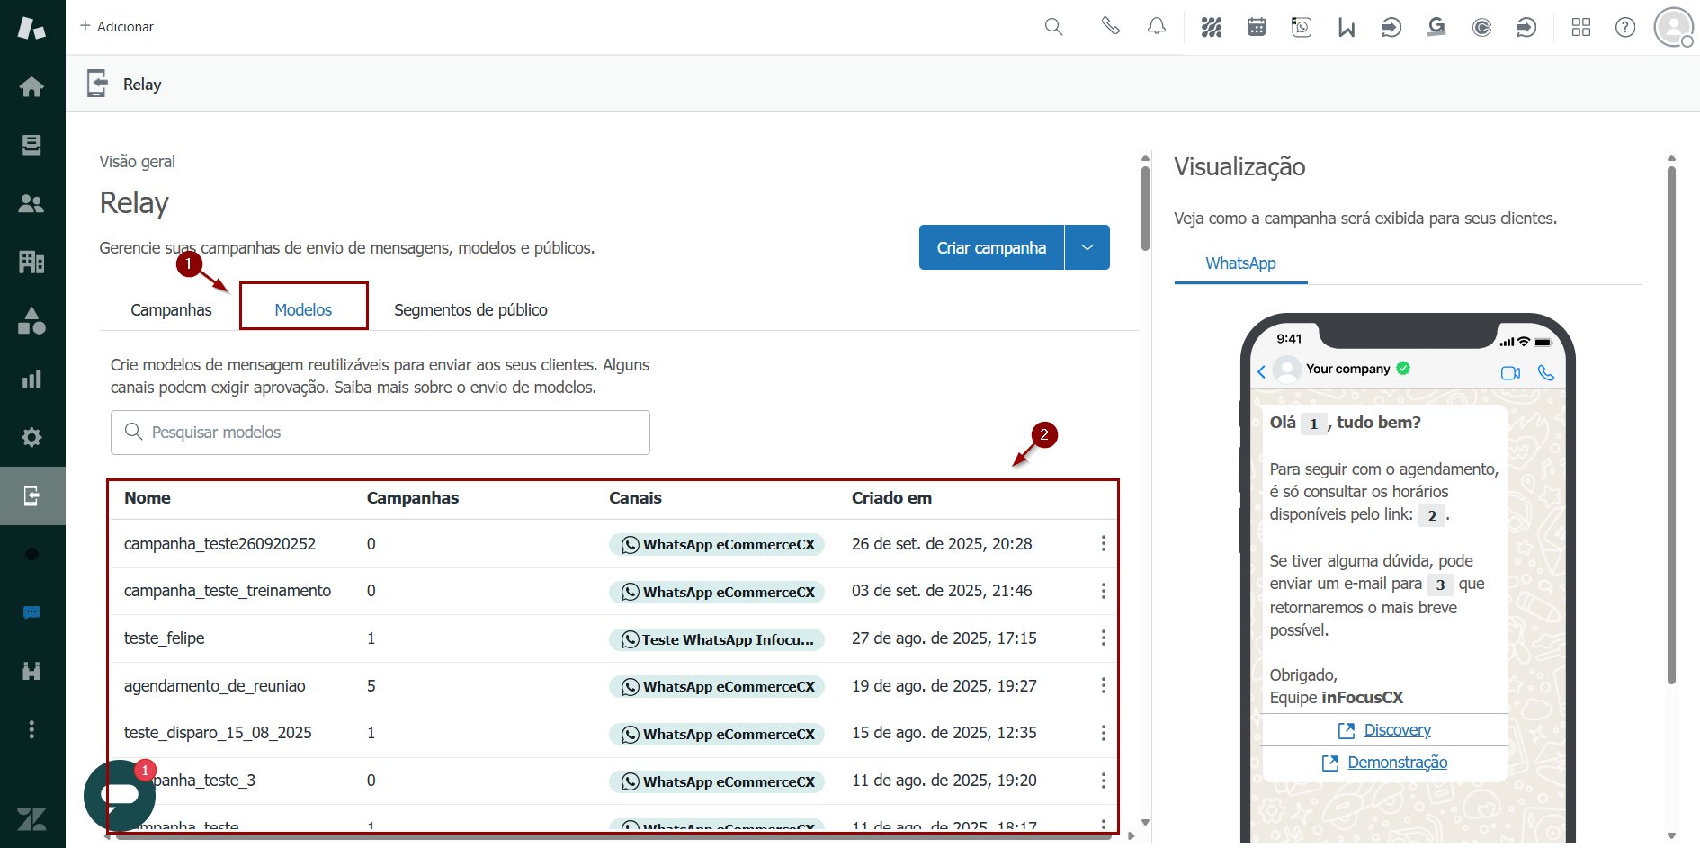Screen dimensions: 1700x848
Task: Open the Customers icon in sidebar
Action: pyautogui.click(x=31, y=204)
